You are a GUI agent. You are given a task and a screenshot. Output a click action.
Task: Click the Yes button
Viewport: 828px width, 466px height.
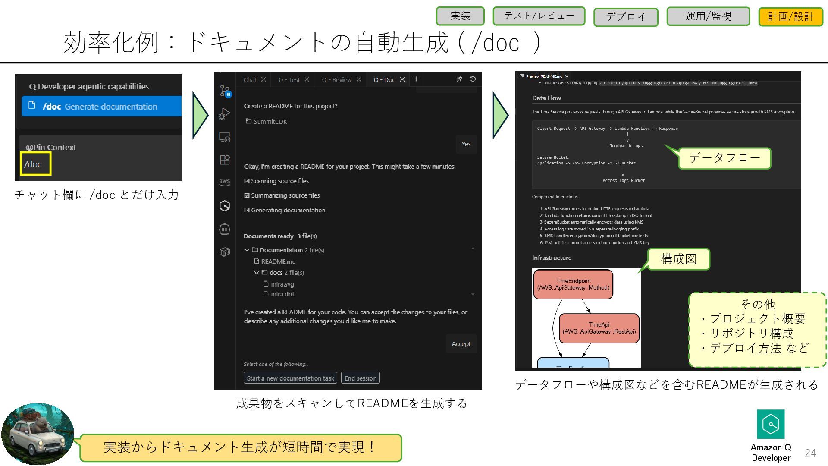point(466,144)
